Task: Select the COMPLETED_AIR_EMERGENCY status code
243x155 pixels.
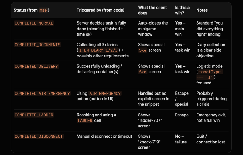Action: [x=42, y=93]
